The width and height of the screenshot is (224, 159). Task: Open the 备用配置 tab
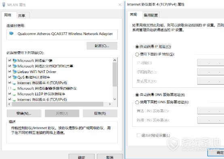click(x=151, y=15)
